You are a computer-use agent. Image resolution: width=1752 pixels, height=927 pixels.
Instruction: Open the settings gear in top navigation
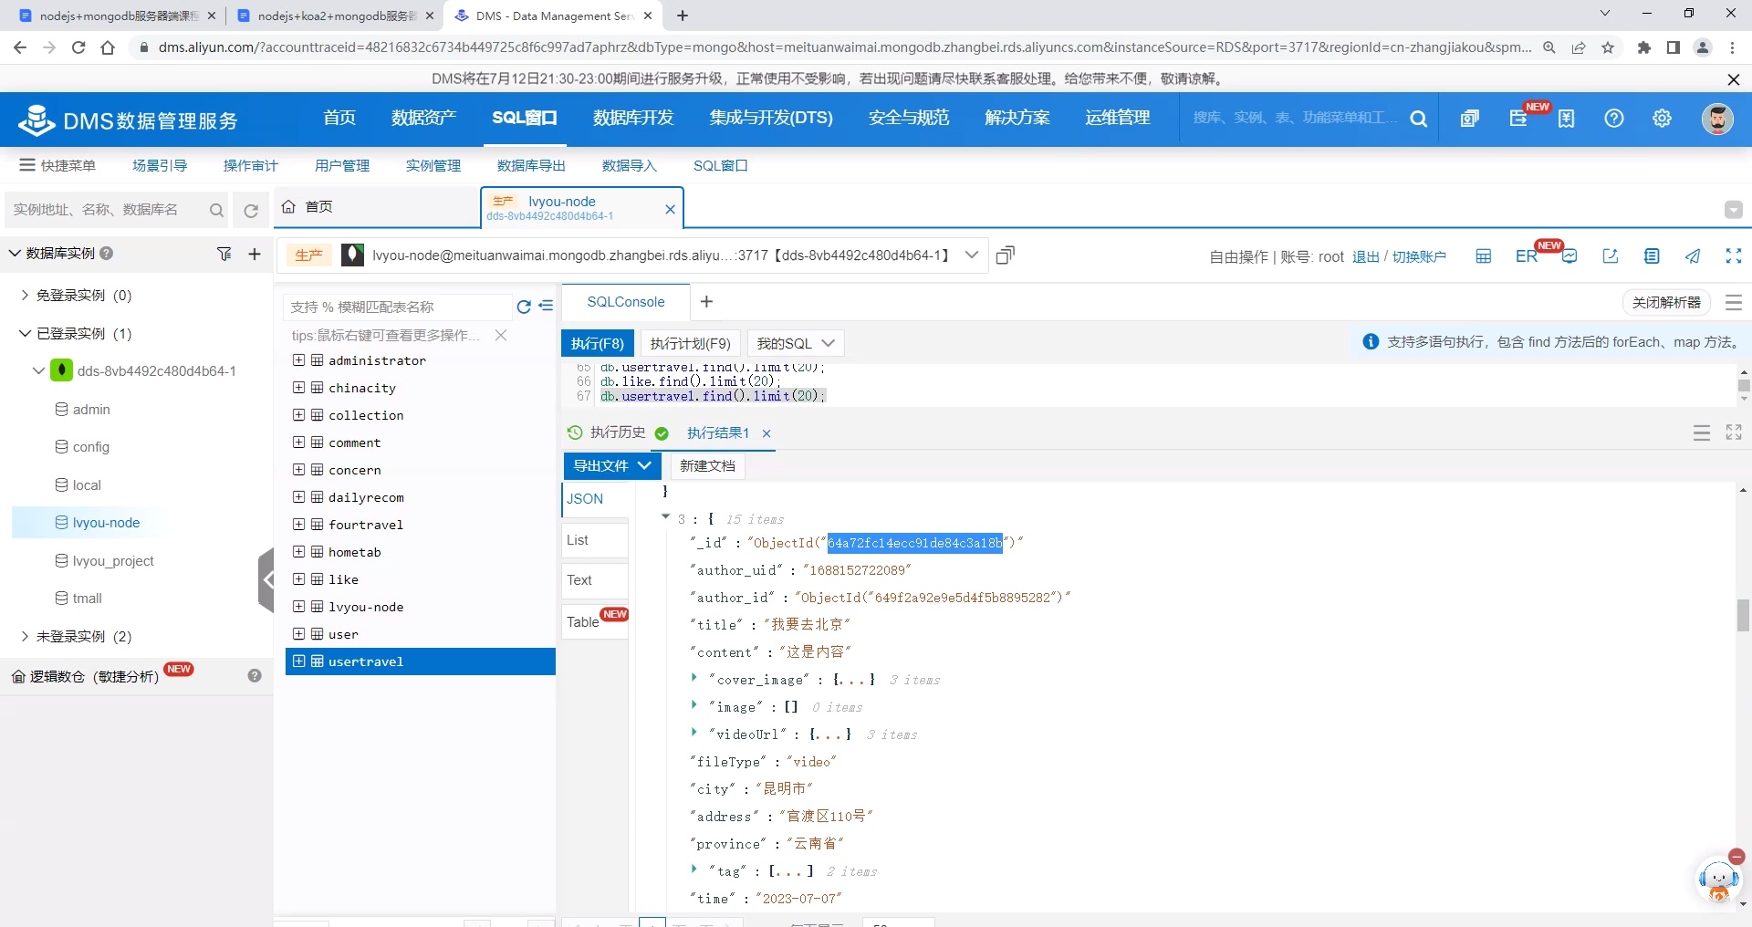(x=1661, y=119)
